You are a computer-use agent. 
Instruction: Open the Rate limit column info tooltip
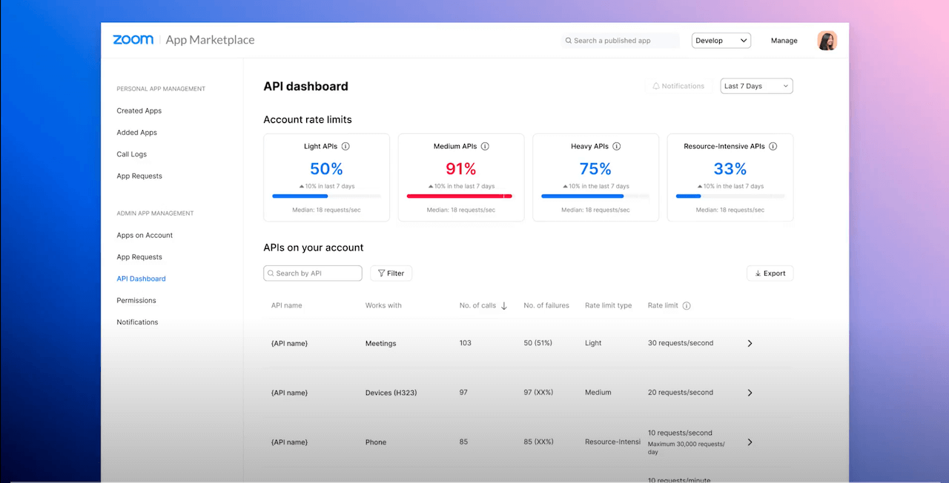[687, 305]
